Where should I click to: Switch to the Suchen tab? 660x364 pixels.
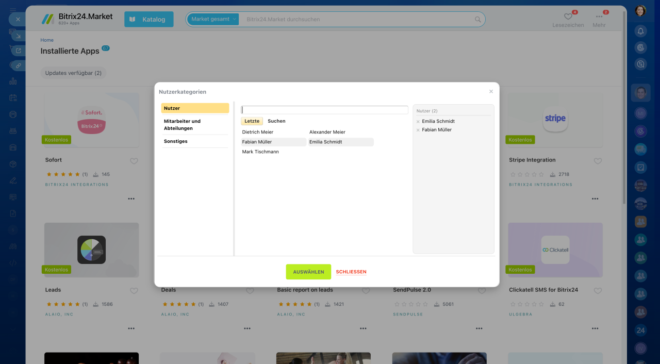276,121
